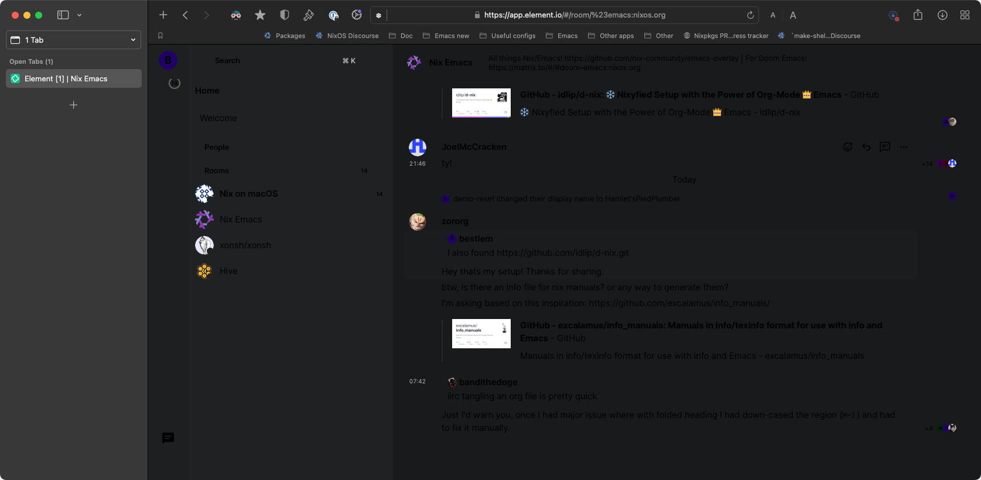Go back to the previous page
The width and height of the screenshot is (981, 480).
pos(185,15)
